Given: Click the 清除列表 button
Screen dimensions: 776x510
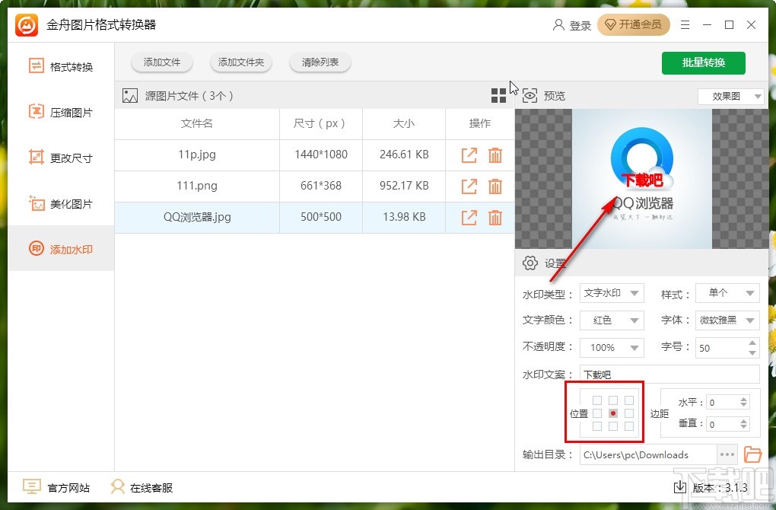Looking at the screenshot, I should pyautogui.click(x=320, y=62).
